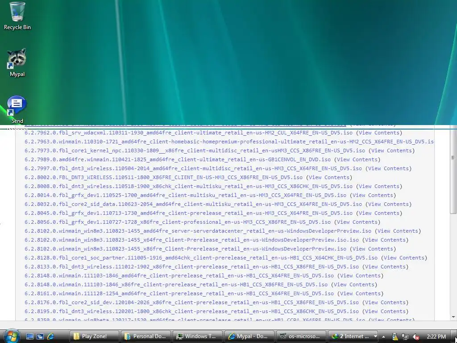Open the 6.2.8102.0 x64fre WindowsDeveloperPreview link

click(x=192, y=240)
